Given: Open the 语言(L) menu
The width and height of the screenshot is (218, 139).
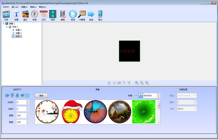Looking at the screenshot, I should (x=33, y=7).
